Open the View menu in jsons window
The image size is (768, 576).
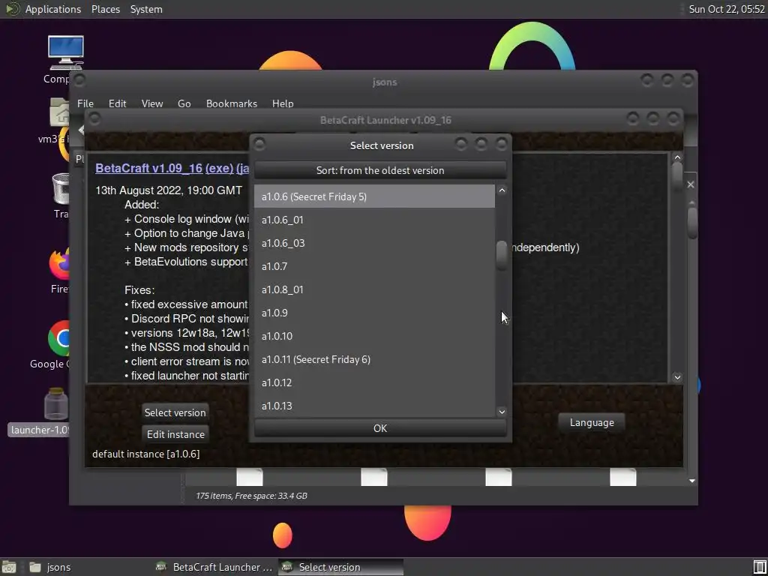click(151, 103)
